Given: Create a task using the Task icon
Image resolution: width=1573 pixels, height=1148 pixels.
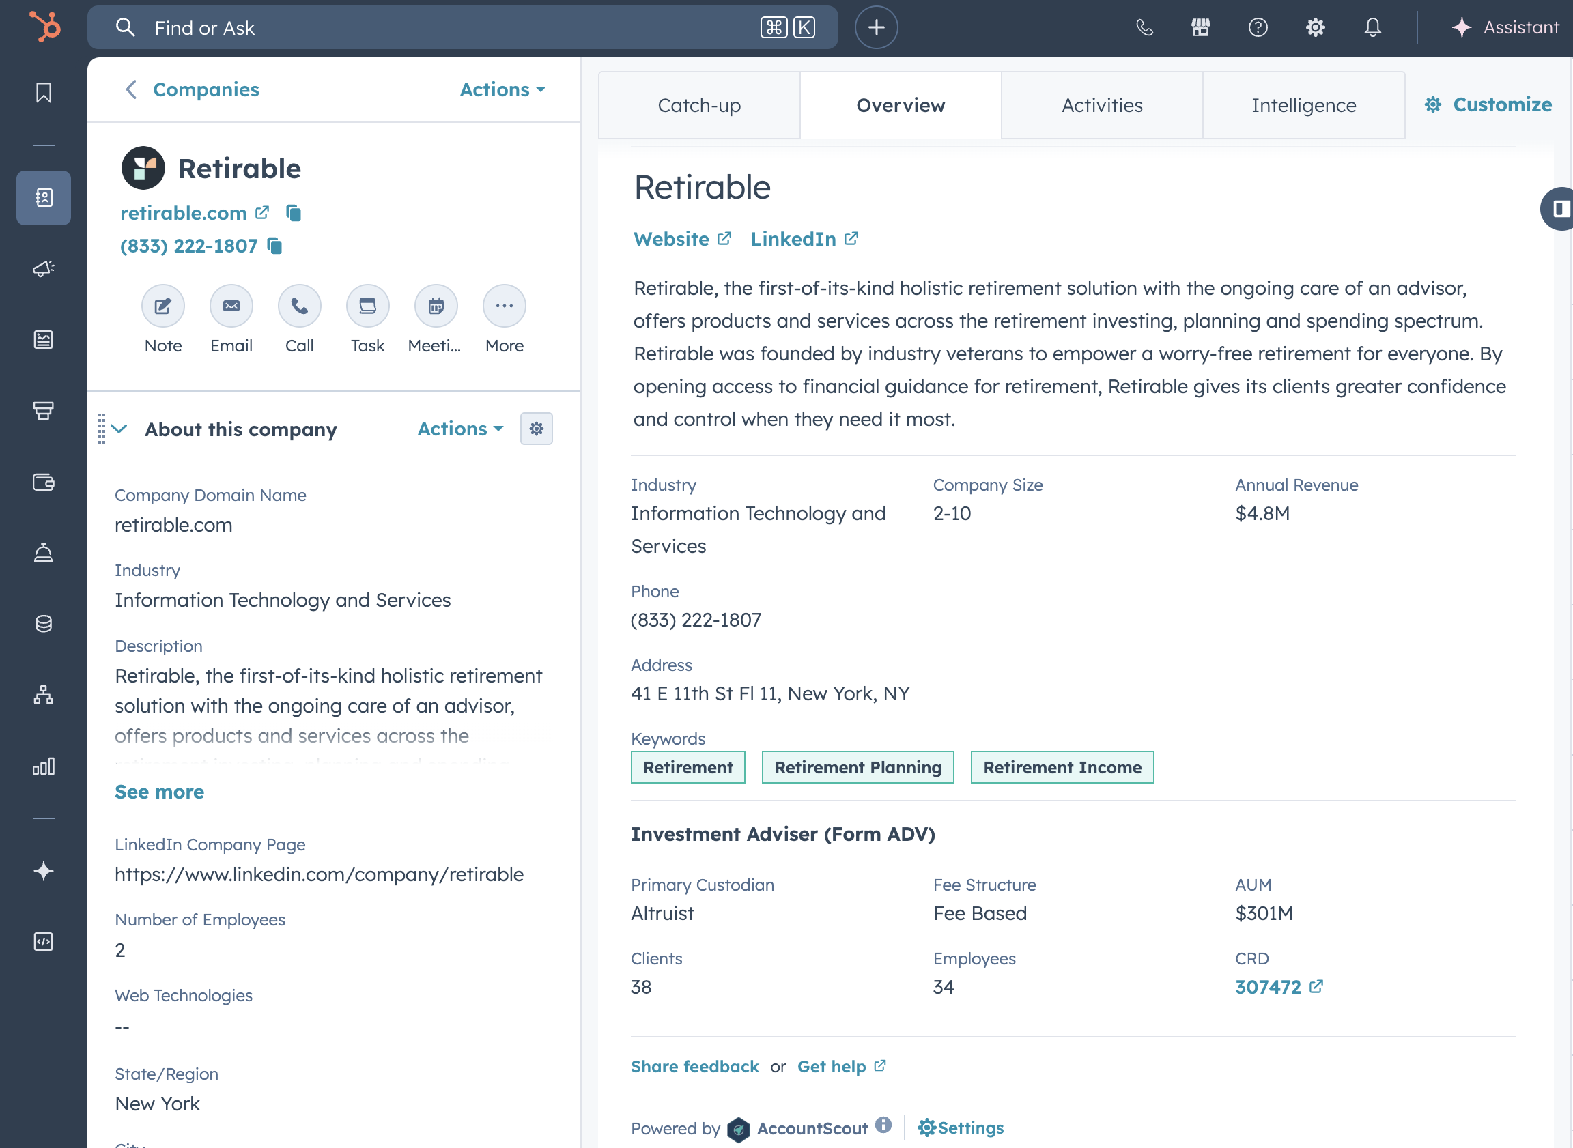Looking at the screenshot, I should (367, 306).
